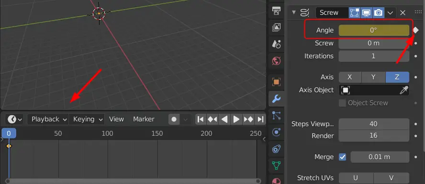
Task: Click the Angle field showing 0°
Action: [x=374, y=30]
